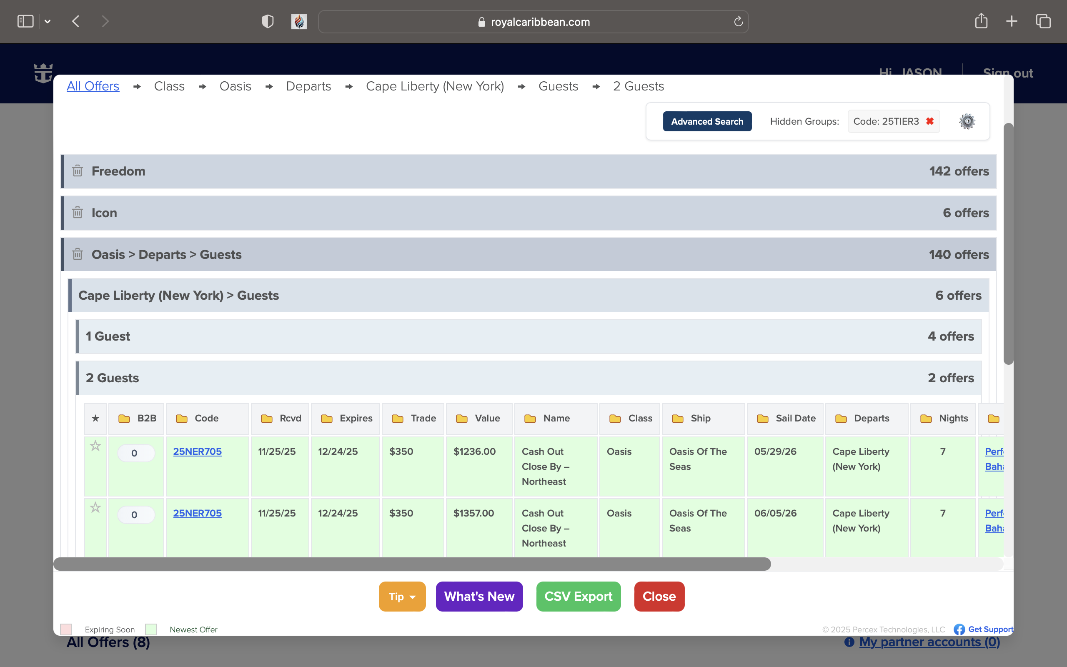Open the Tip dropdown button
The height and width of the screenshot is (667, 1067).
click(x=402, y=597)
